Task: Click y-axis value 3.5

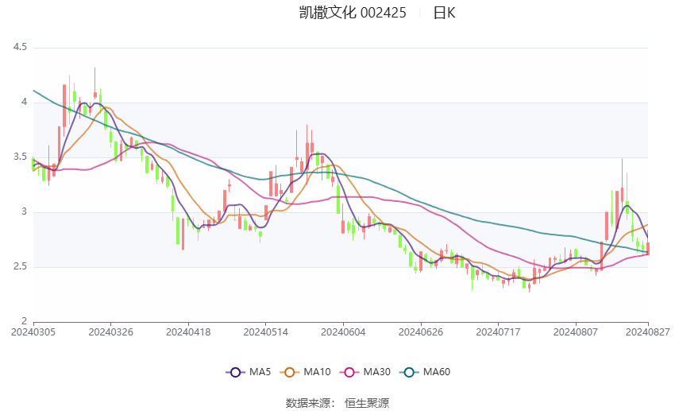Action: [x=20, y=157]
